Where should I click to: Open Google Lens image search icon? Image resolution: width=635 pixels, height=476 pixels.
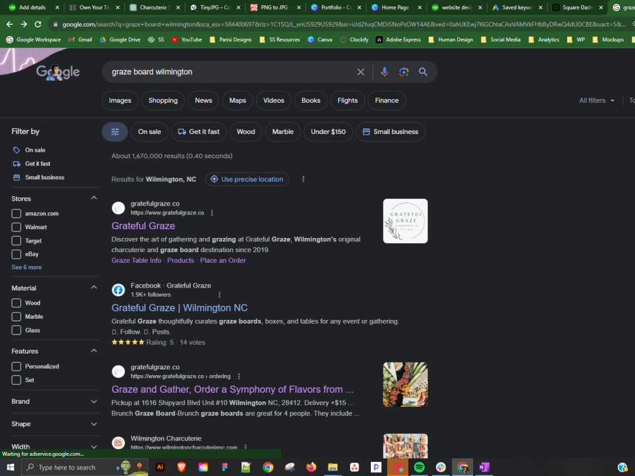[x=404, y=72]
